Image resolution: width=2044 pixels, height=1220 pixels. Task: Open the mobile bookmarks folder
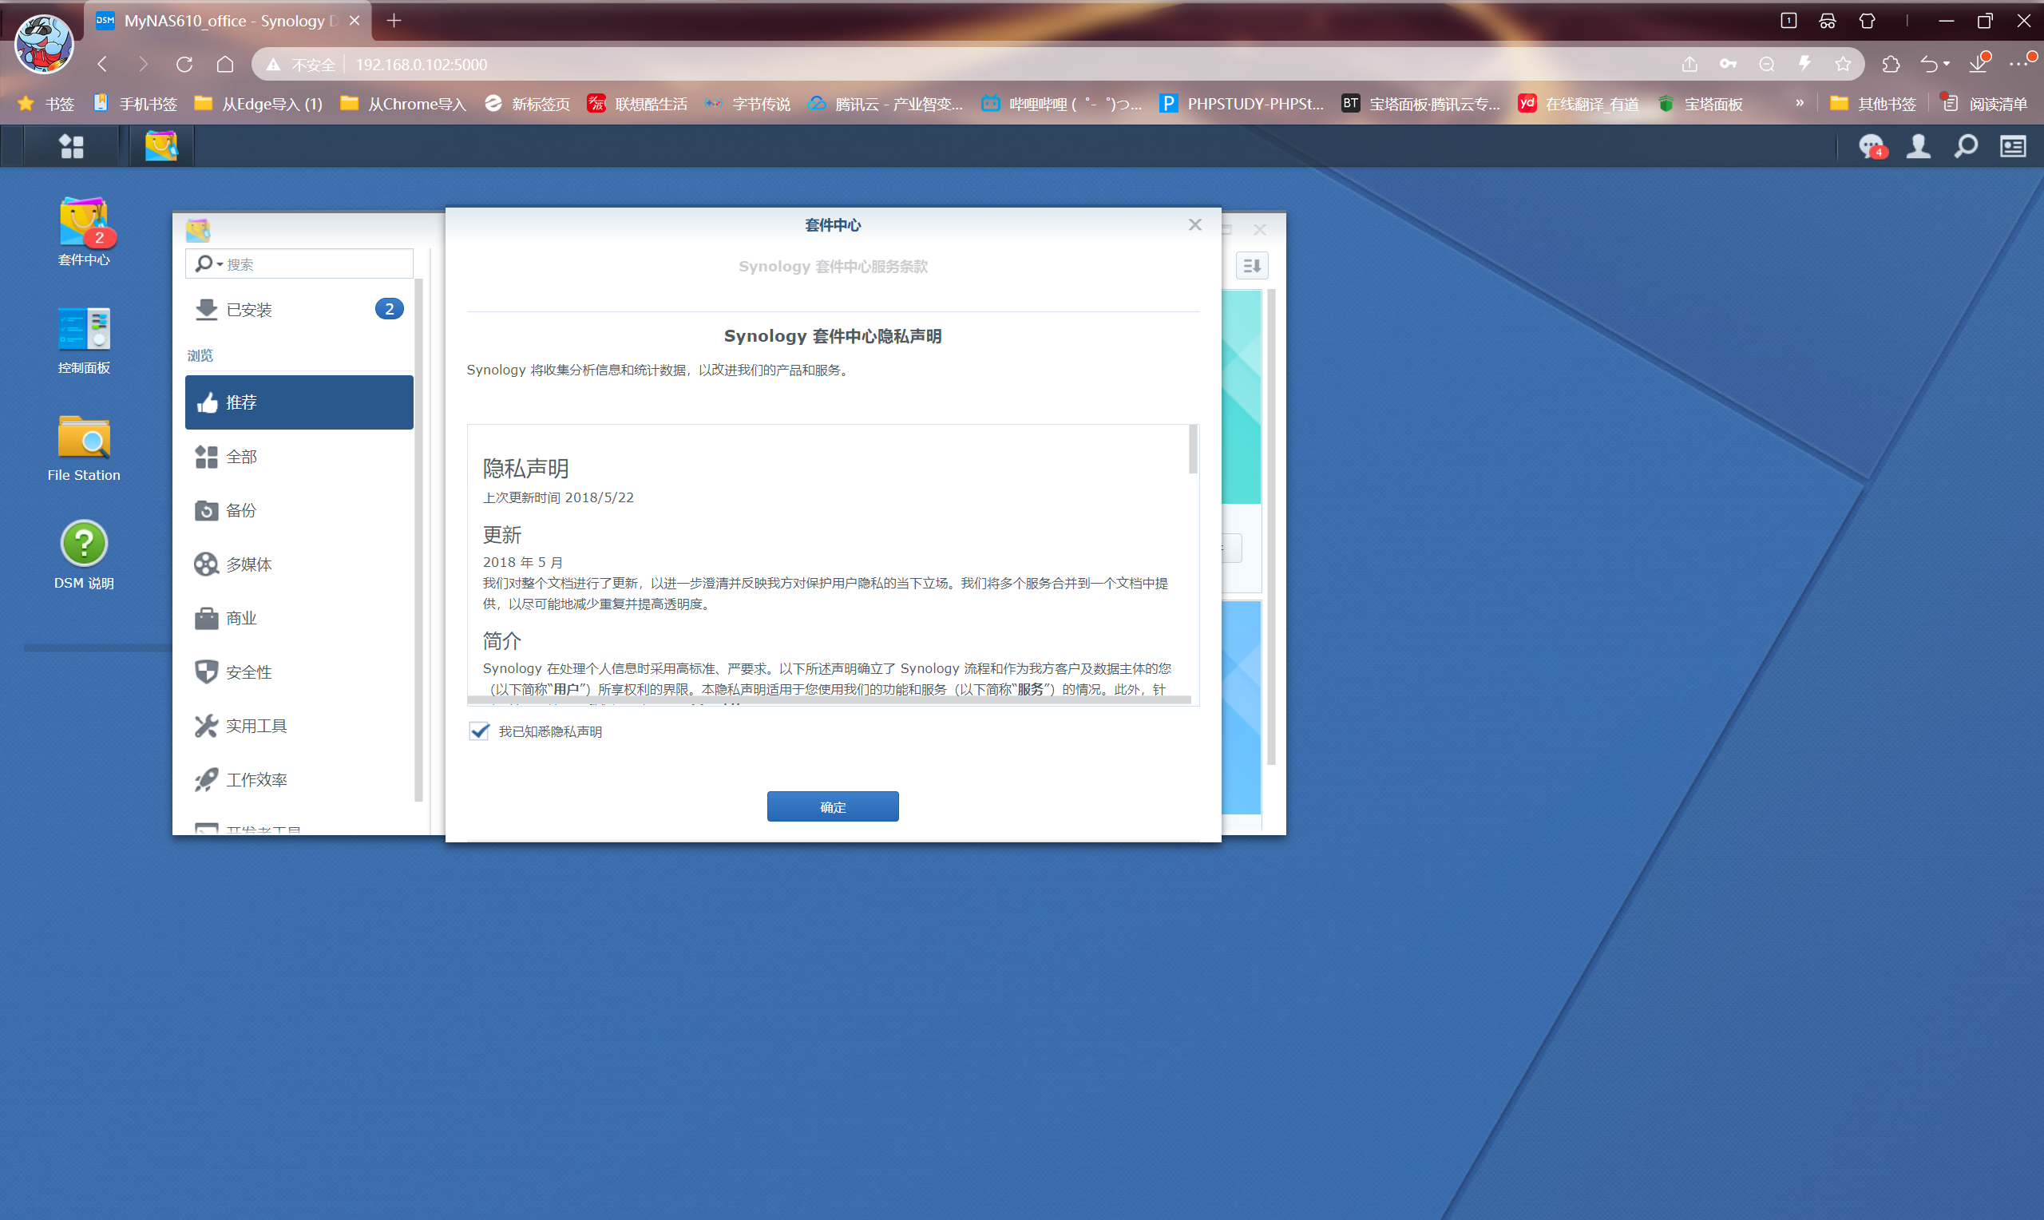click(135, 104)
